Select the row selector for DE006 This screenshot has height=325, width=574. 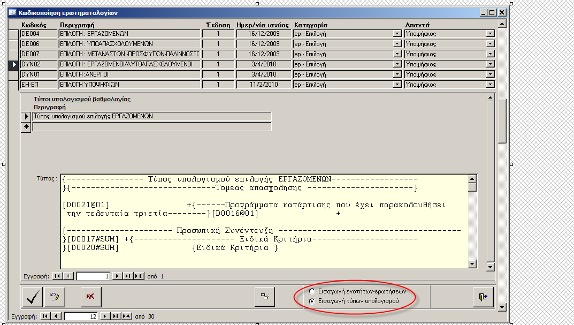pos(14,44)
